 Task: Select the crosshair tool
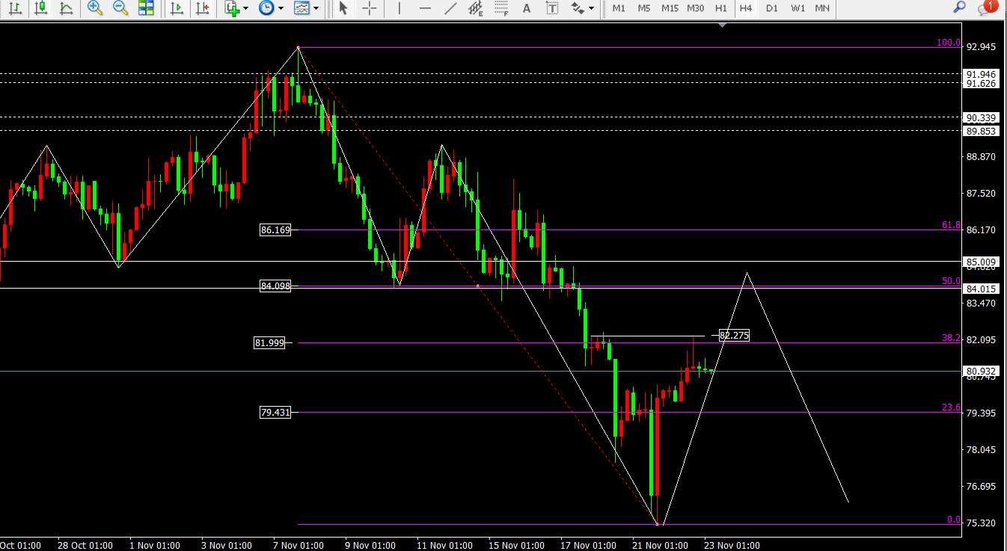click(369, 8)
